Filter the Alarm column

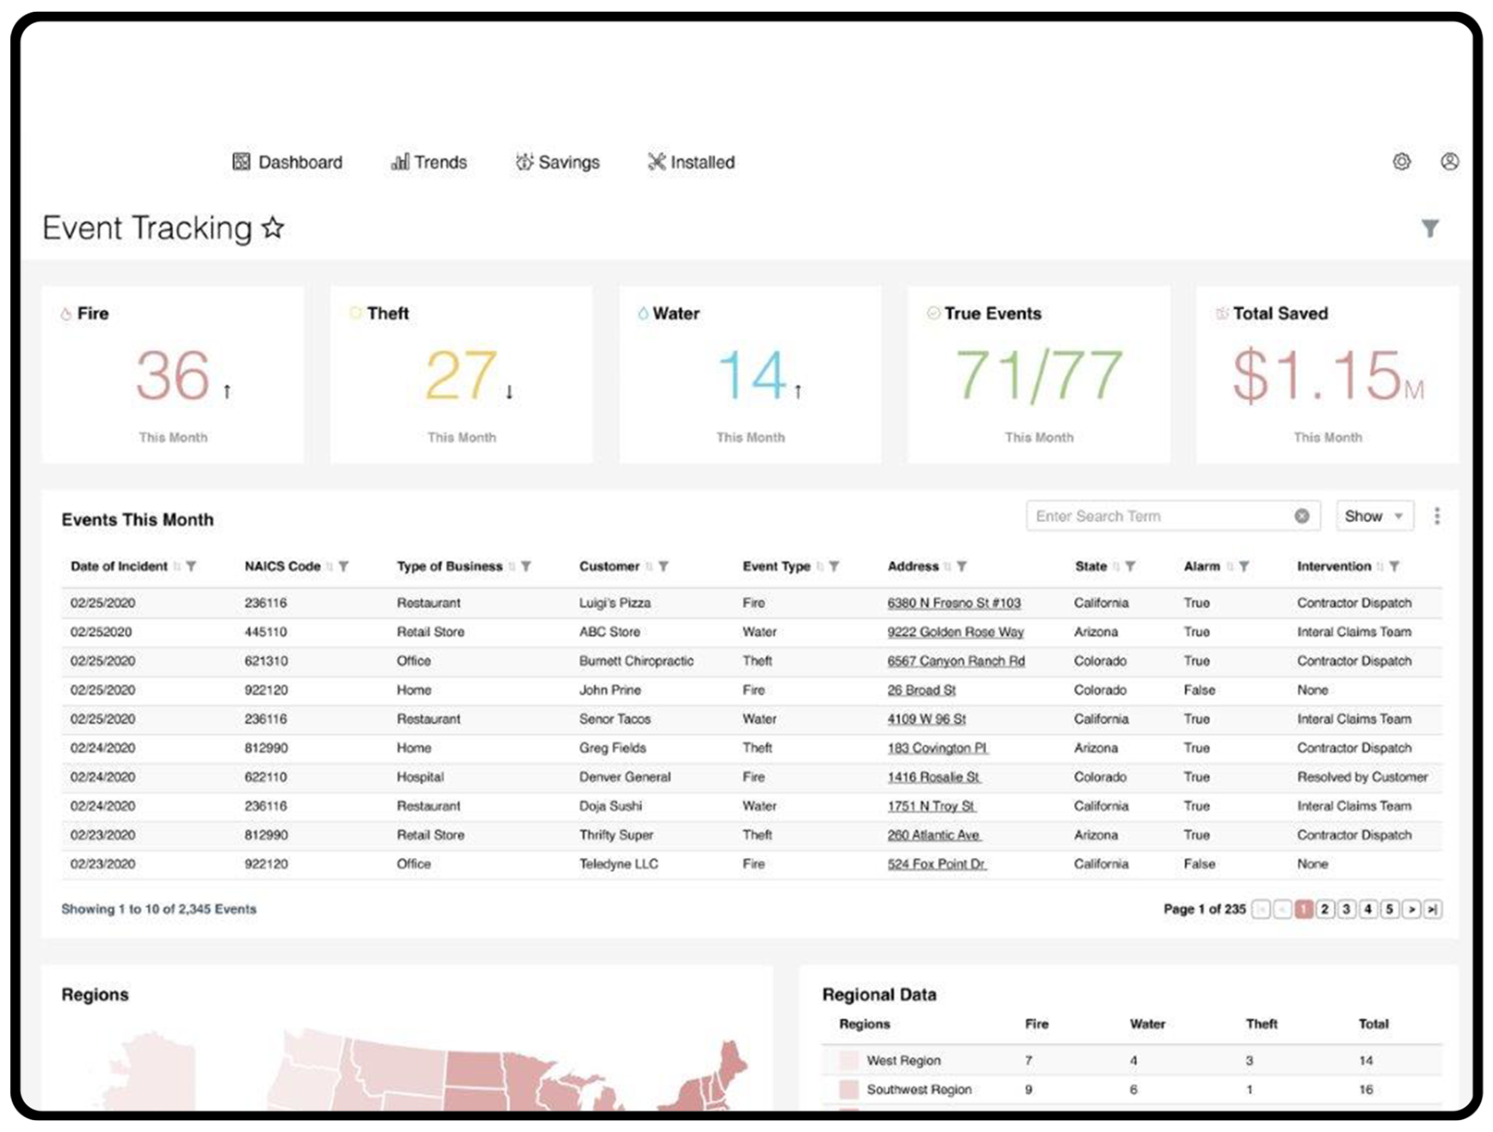tap(1244, 566)
